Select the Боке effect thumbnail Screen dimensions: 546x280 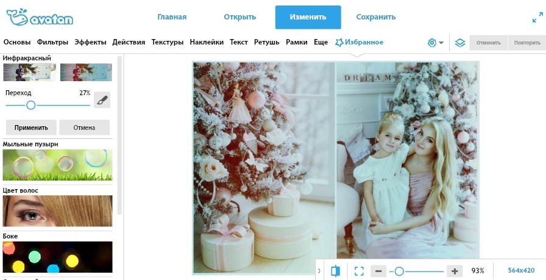click(57, 257)
